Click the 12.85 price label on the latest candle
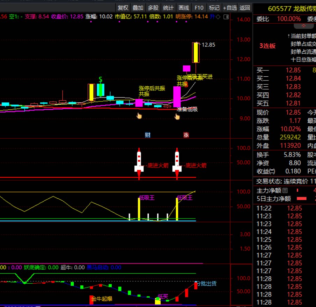Image resolution: width=316 pixels, height=307 pixels. [208, 45]
